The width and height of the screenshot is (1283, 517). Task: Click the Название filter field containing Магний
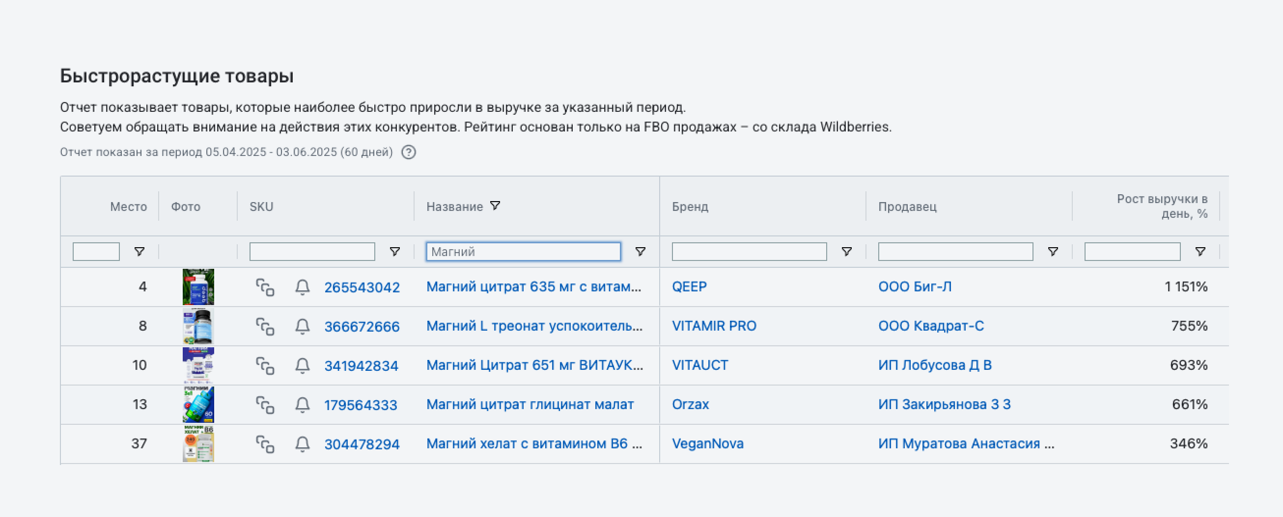point(524,252)
